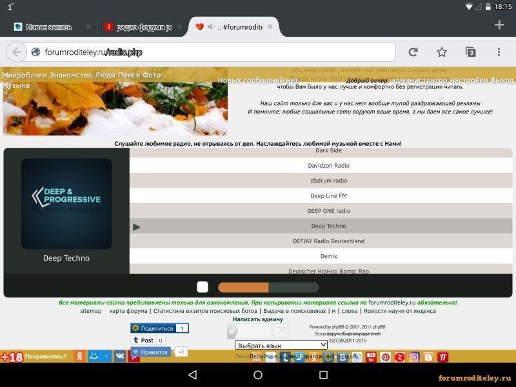Image resolution: width=516 pixels, height=387 pixels.
Task: Stop radio playback with the white square button
Action: pyautogui.click(x=203, y=287)
